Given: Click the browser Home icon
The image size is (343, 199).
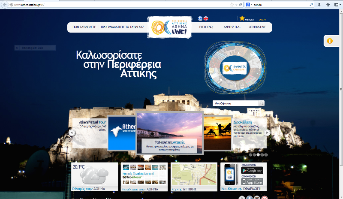Looking at the screenshot, I should pyautogui.click(x=328, y=4).
